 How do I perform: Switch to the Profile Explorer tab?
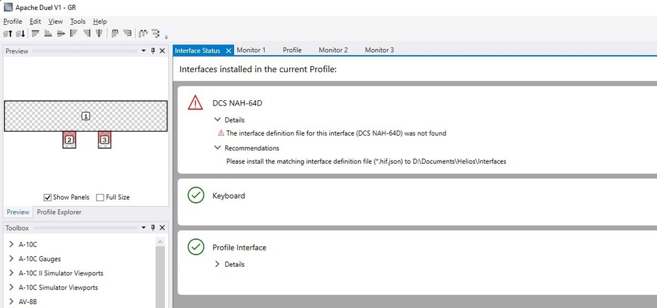click(59, 212)
